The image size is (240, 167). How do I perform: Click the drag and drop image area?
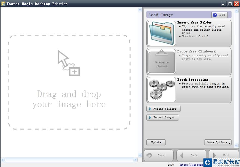click(69, 82)
